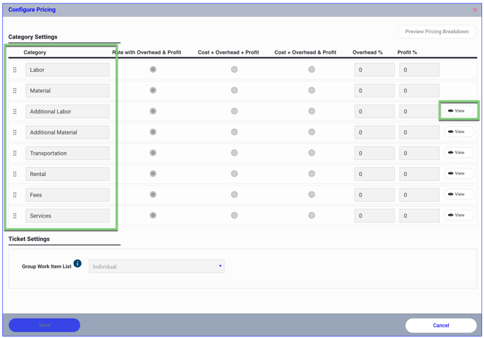Click View button for Additional Labor
Screen dimensions: 484x338
(459, 111)
